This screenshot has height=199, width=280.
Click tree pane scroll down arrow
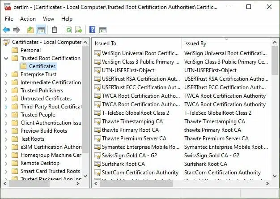(x=85, y=176)
